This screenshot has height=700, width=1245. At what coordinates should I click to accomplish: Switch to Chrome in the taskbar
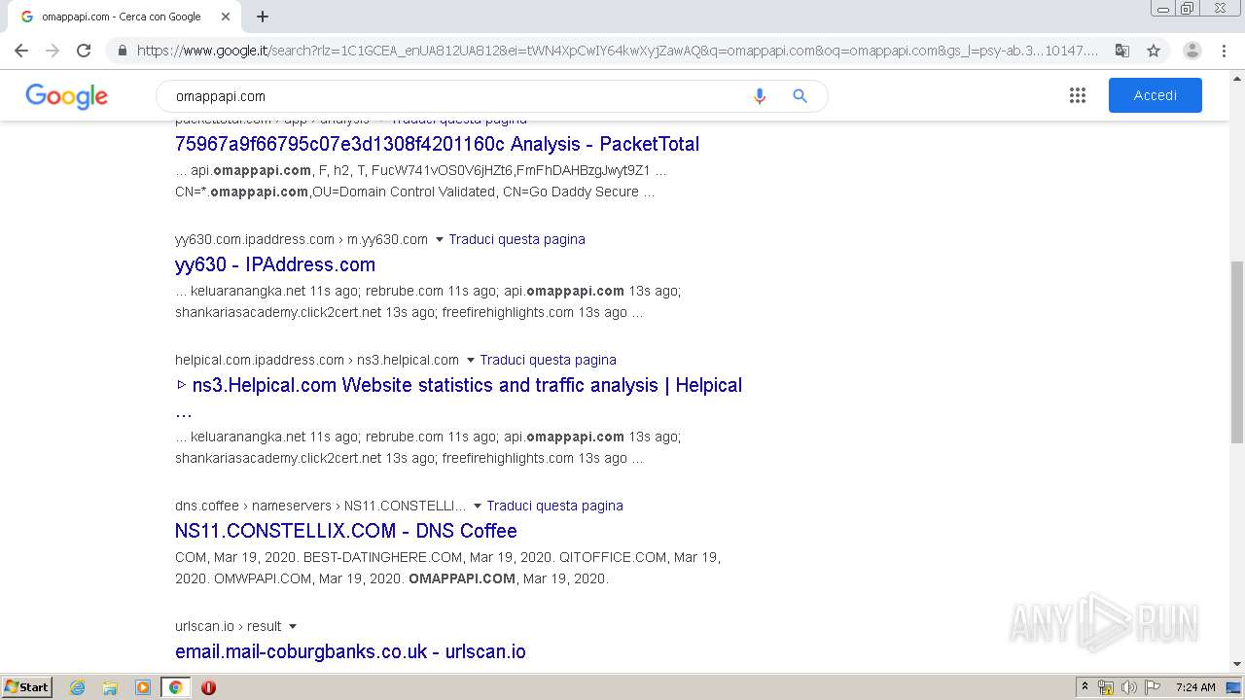click(x=175, y=687)
